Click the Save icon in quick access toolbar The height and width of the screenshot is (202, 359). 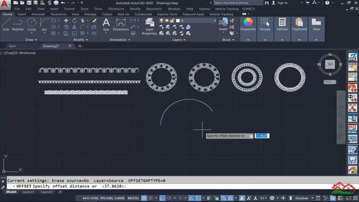(29, 3)
